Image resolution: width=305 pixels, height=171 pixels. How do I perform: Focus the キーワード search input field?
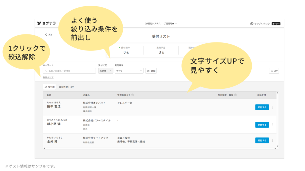(x=69, y=71)
